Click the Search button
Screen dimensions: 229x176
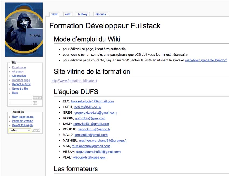tap(37, 98)
